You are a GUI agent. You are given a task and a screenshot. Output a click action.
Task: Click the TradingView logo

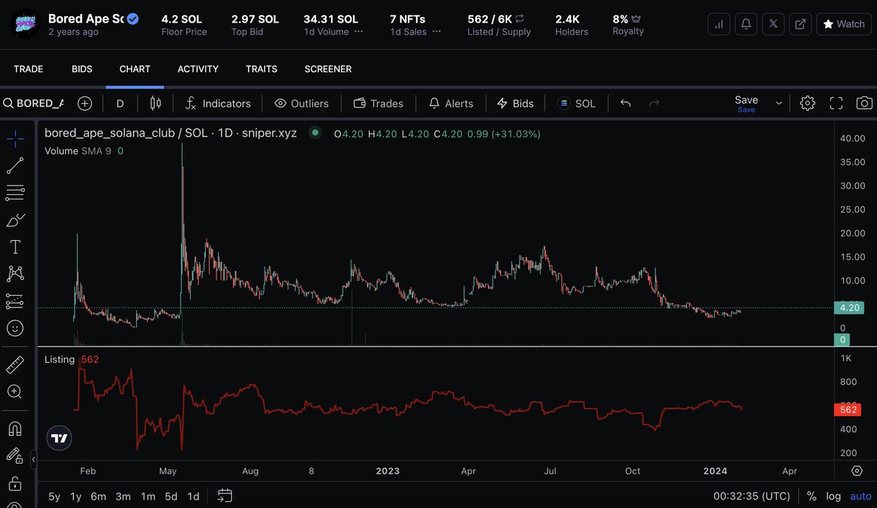[60, 439]
